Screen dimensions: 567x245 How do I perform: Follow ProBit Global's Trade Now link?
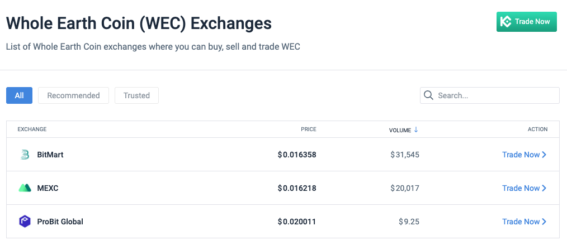coord(521,222)
